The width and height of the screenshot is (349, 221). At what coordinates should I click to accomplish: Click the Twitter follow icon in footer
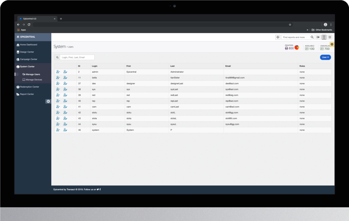click(x=98, y=189)
